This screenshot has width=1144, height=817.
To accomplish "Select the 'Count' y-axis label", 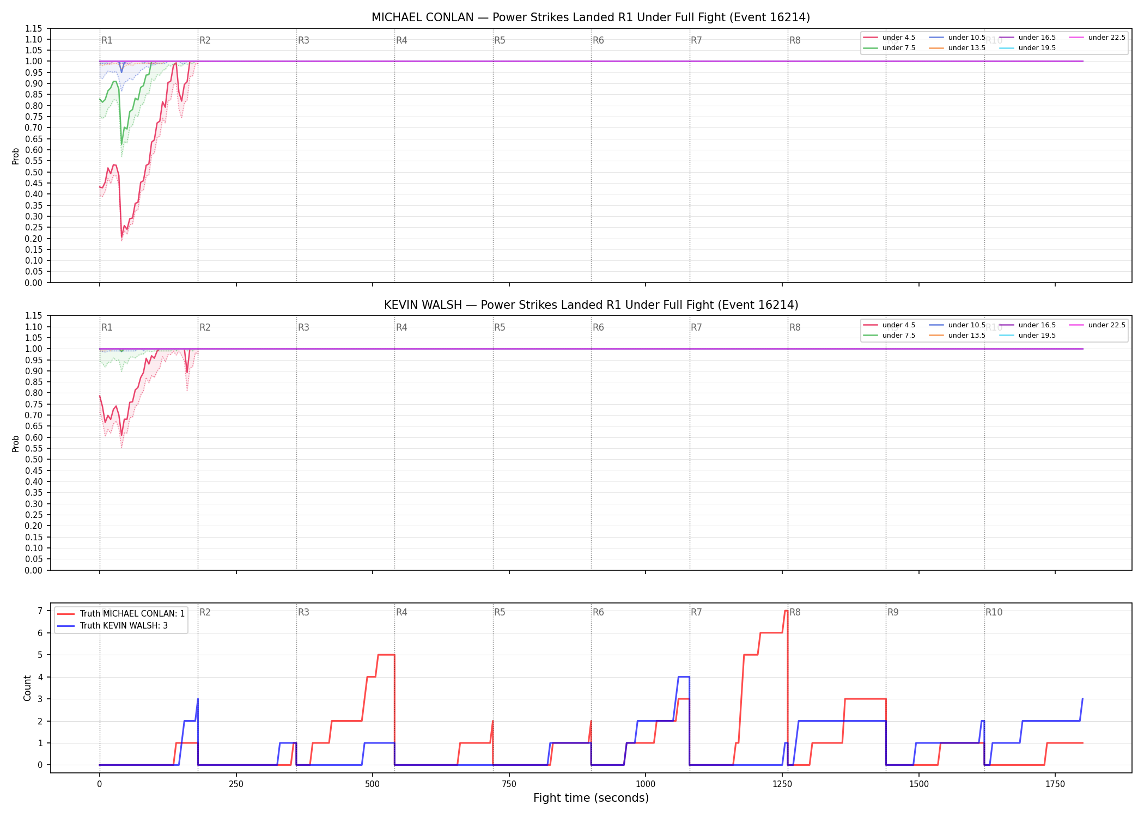I will click(x=27, y=688).
